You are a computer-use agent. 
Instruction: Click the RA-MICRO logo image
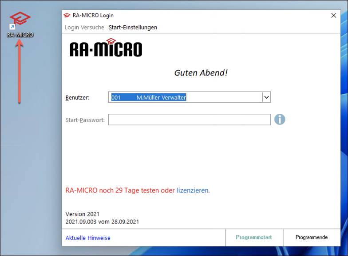coord(106,48)
